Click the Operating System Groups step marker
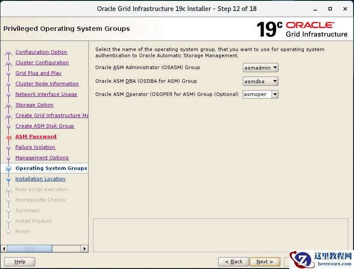354x269 pixels. coord(8,168)
